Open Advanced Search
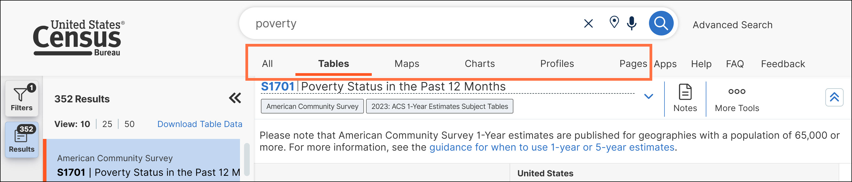Image resolution: width=852 pixels, height=182 pixels. [x=732, y=25]
